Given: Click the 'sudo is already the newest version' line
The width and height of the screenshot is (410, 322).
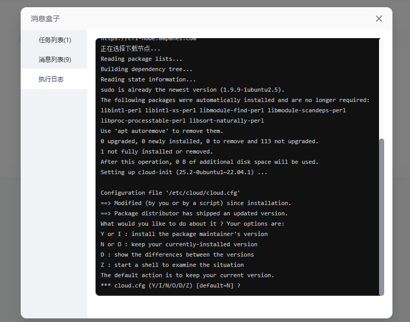Looking at the screenshot, I should (x=192, y=90).
